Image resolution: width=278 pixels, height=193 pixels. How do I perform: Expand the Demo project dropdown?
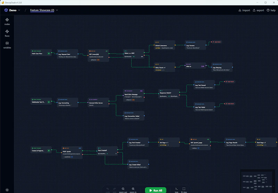pyautogui.click(x=19, y=10)
